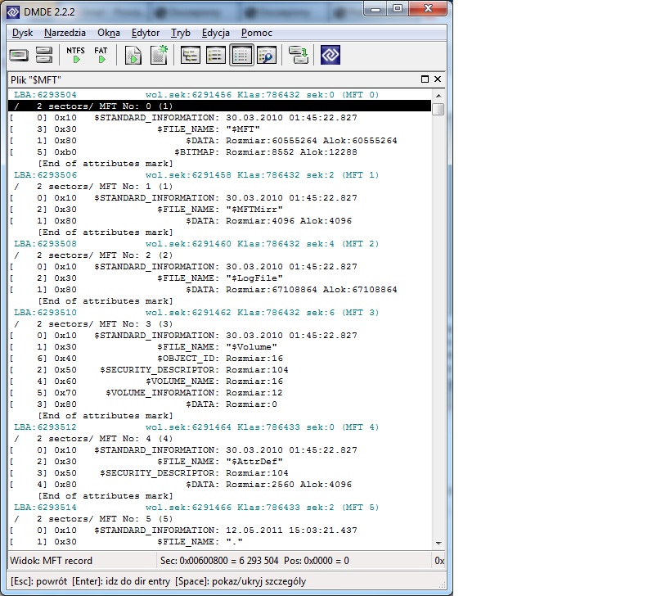Viewport: 670px width, 596px height.
Task: Start FAT search toolbar button
Action: pyautogui.click(x=101, y=55)
